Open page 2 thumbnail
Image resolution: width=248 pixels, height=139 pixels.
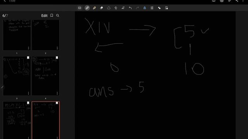coord(46,35)
